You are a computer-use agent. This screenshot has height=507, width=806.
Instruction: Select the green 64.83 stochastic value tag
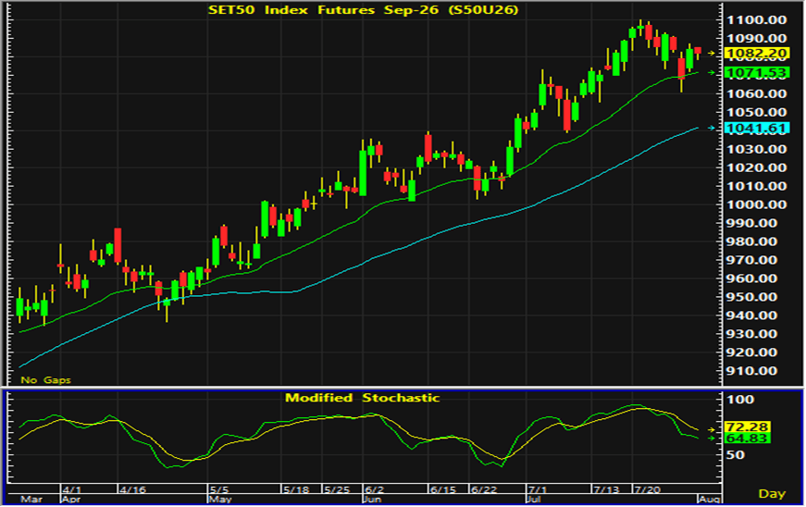tap(747, 439)
